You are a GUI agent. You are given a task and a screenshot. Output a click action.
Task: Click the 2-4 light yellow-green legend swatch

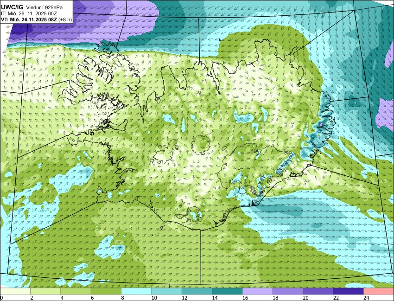click(45, 291)
